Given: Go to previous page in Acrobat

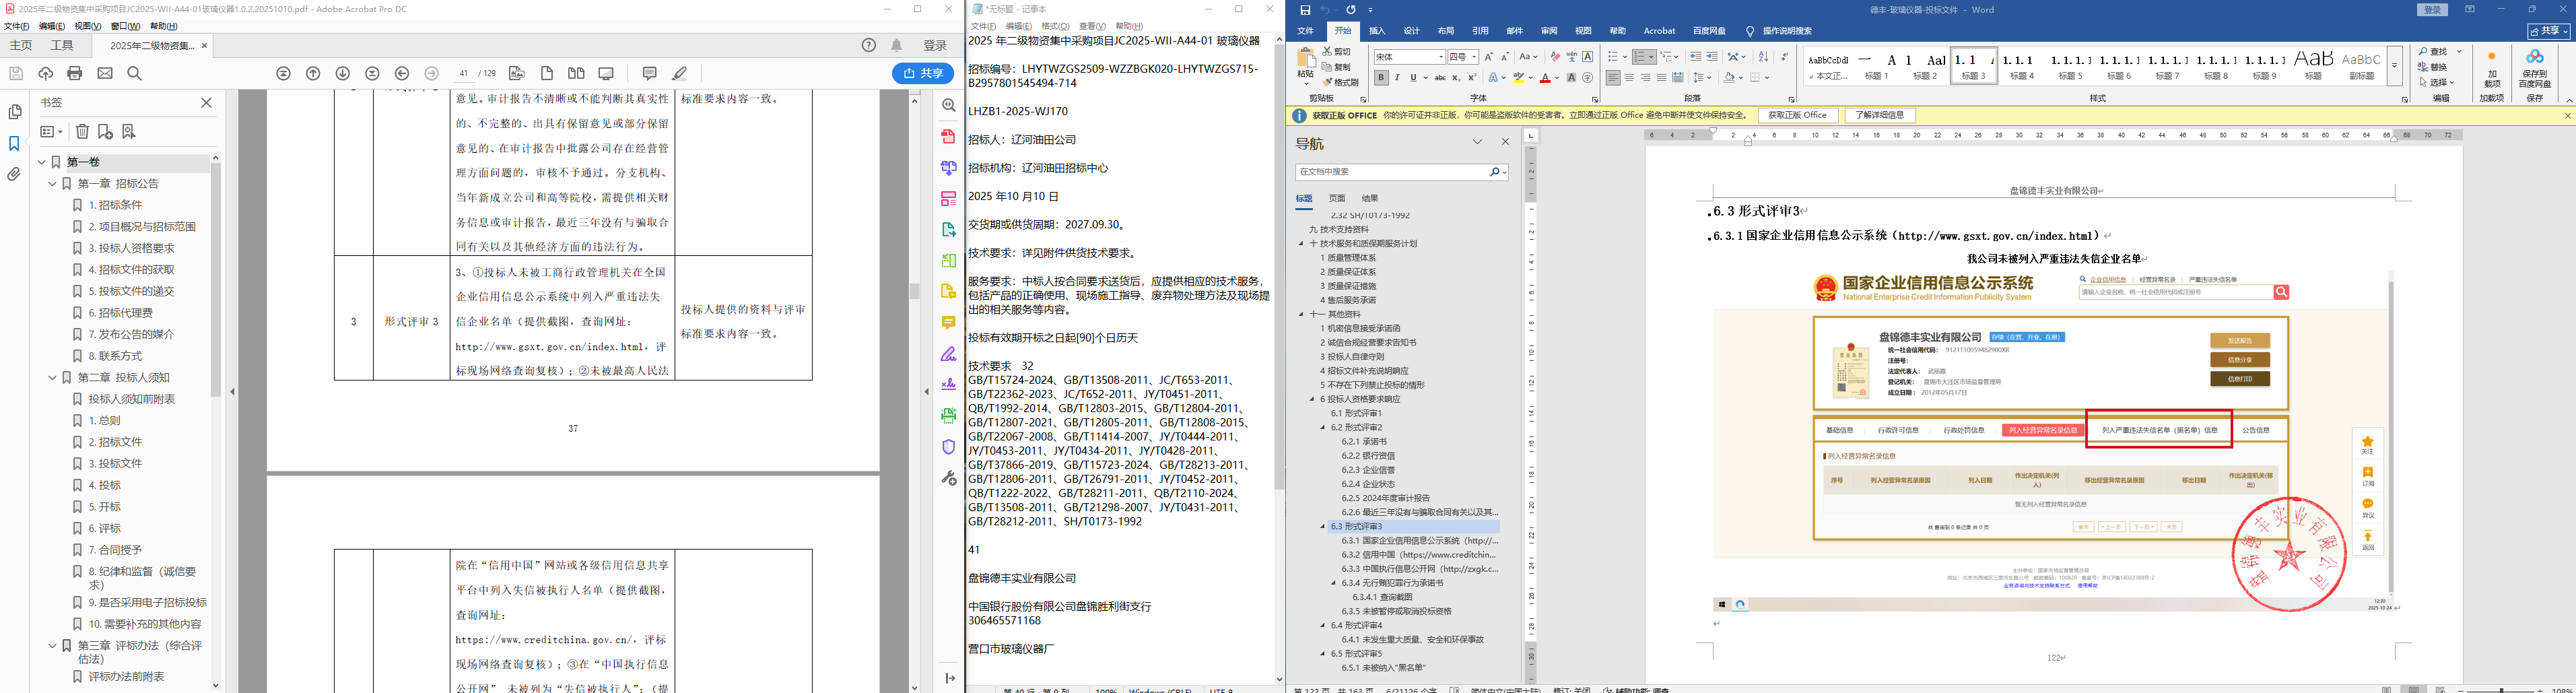Looking at the screenshot, I should (313, 73).
